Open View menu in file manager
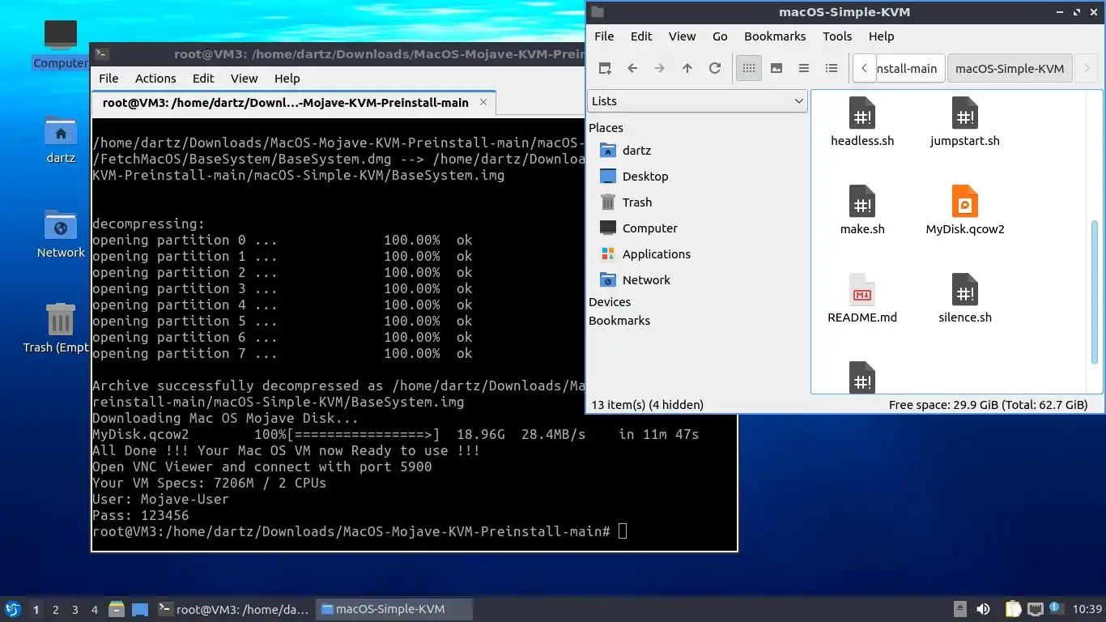 pyautogui.click(x=682, y=36)
